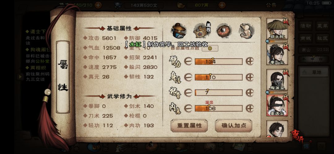334x154 pixels.
Task: Open the straw-hat character tab icon
Action: 178,31
